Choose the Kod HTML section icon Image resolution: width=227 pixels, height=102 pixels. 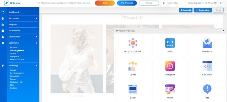coord(207,66)
